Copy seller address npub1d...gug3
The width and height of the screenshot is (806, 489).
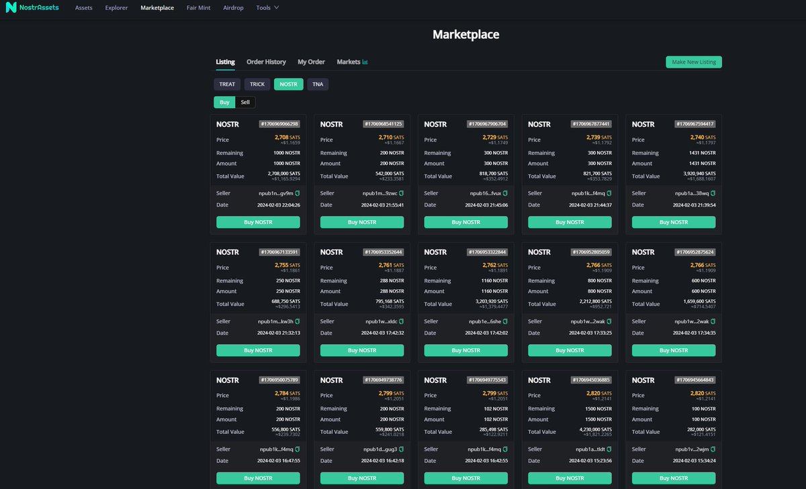pos(402,449)
